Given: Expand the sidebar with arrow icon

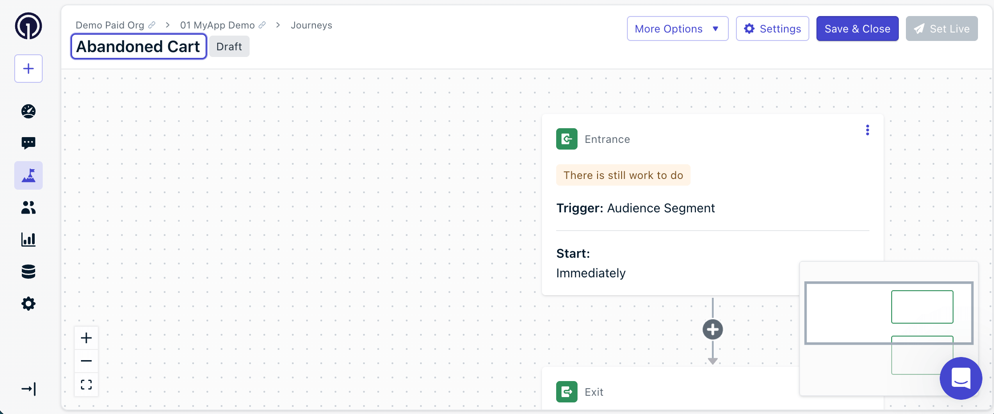Looking at the screenshot, I should tap(28, 389).
